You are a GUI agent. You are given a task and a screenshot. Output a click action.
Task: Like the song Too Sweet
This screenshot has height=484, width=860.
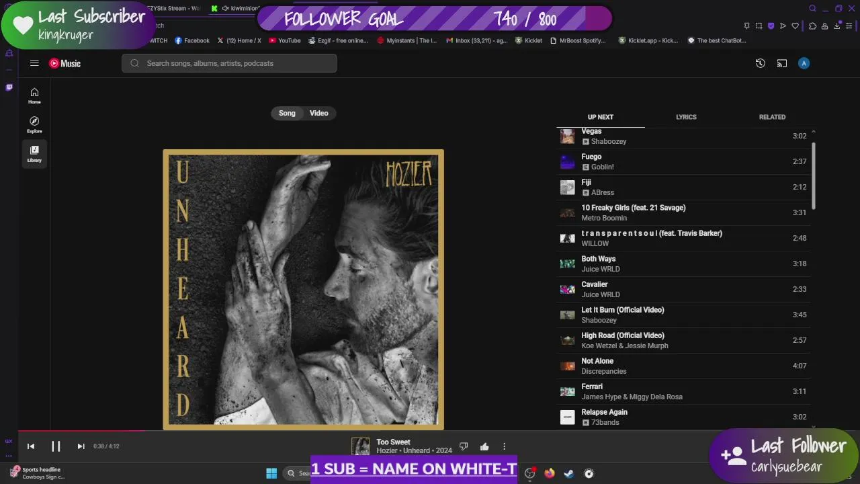(x=484, y=446)
